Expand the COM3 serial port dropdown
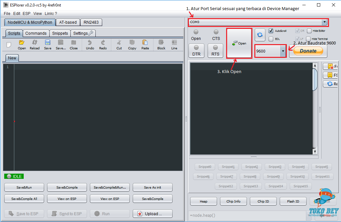The width and height of the screenshot is (341, 222). click(324, 22)
